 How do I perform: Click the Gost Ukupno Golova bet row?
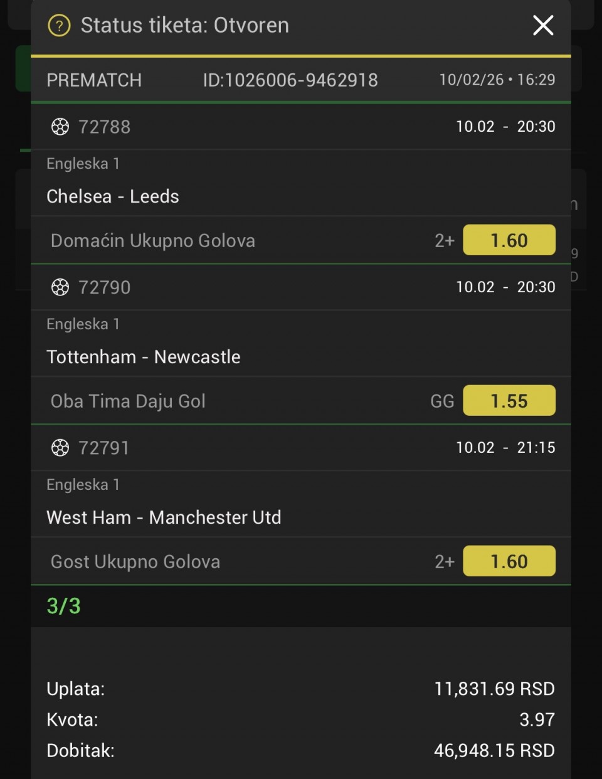click(135, 562)
